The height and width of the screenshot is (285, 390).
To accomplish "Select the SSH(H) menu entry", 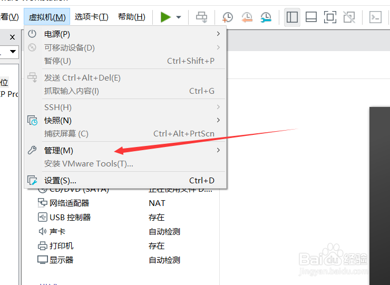I will pos(125,107).
